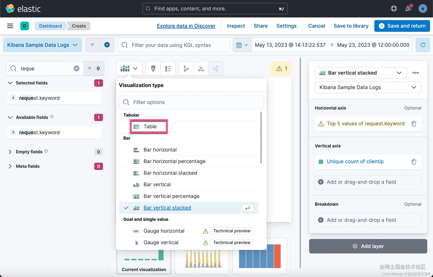Click disabled right axis settings icon
The height and width of the screenshot is (277, 433).
point(216,68)
